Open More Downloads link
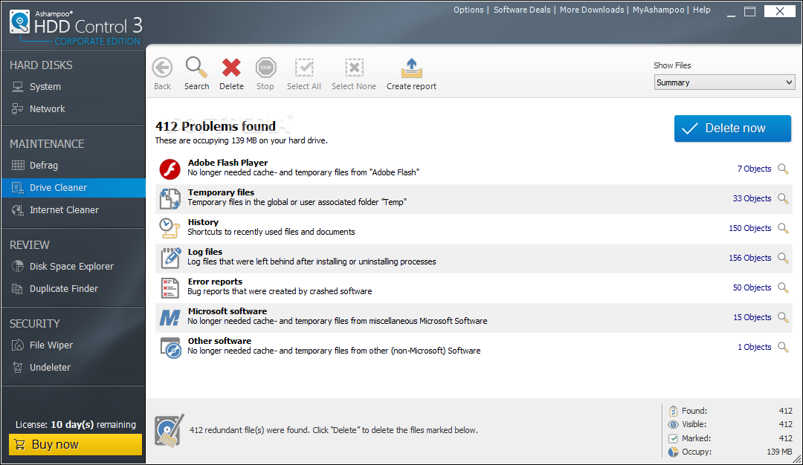803x465 pixels. (x=592, y=10)
